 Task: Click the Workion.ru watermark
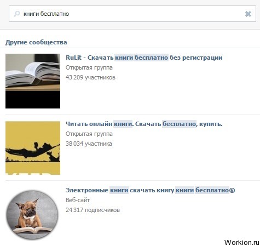tap(242, 242)
